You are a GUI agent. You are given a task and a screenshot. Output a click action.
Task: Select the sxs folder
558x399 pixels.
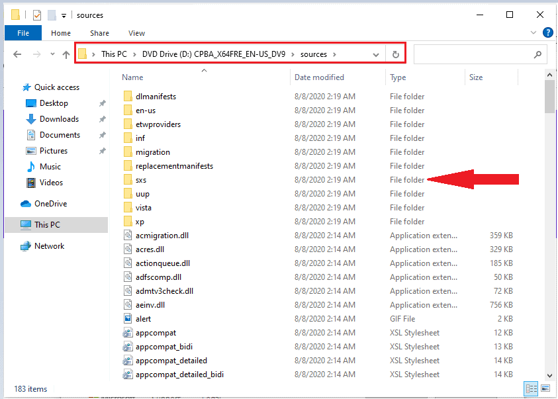(141, 180)
